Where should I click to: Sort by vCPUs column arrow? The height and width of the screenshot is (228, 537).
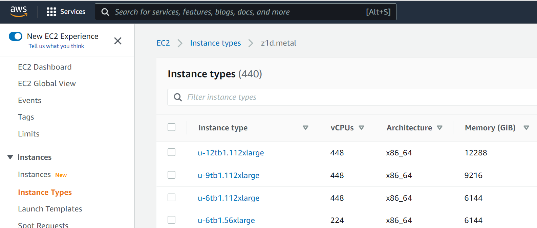361,128
